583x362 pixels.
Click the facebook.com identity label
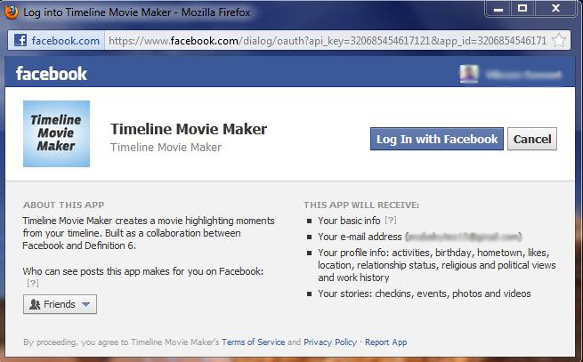[66, 41]
